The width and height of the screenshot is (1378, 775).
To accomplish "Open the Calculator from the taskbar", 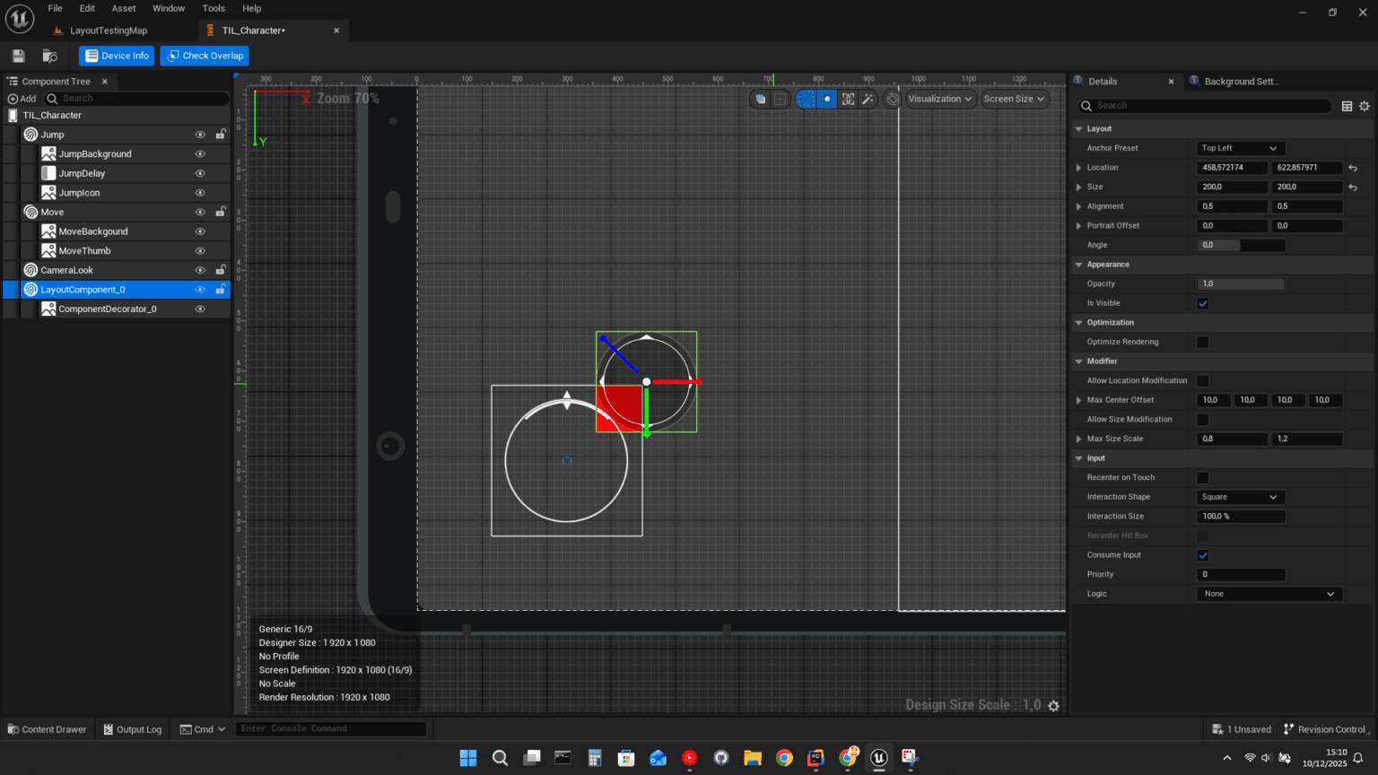I will point(595,758).
